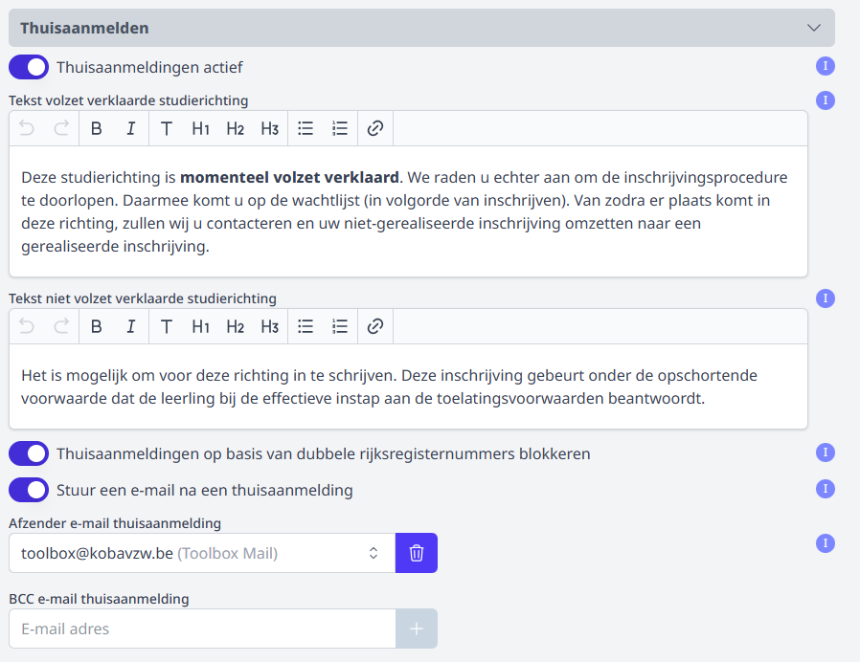Click Italic in the volzet verklaarde editor
The width and height of the screenshot is (860, 662).
(131, 128)
